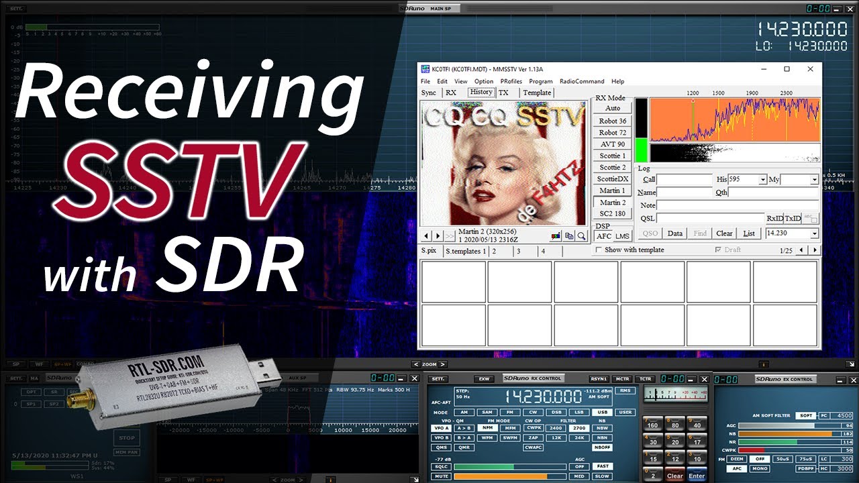Open the His RST dropdown showing 595
This screenshot has height=483, width=859.
tap(763, 180)
